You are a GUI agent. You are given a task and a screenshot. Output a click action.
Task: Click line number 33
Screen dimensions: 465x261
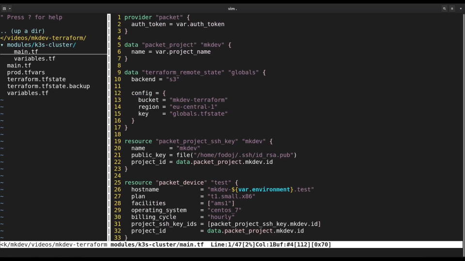coord(117,238)
